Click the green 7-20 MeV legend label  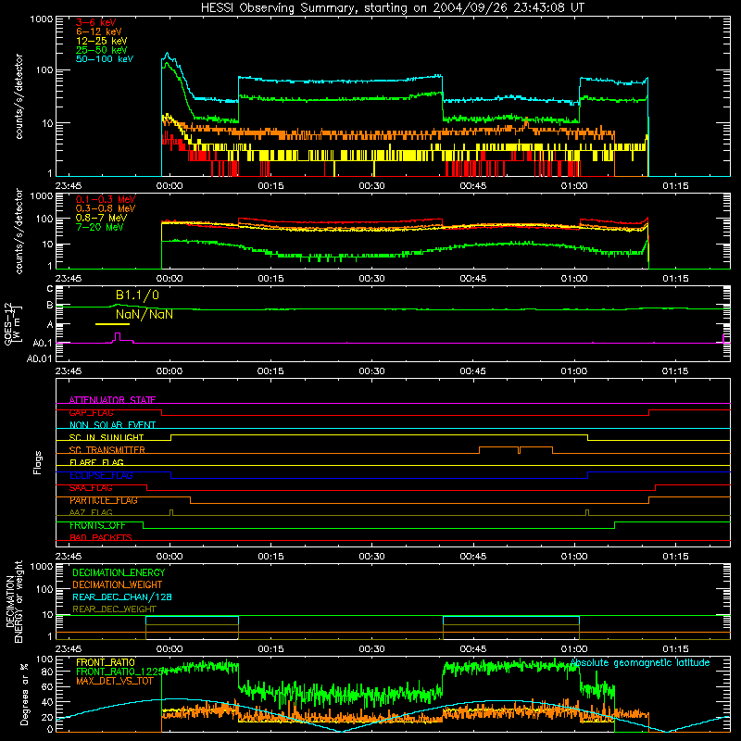[100, 227]
